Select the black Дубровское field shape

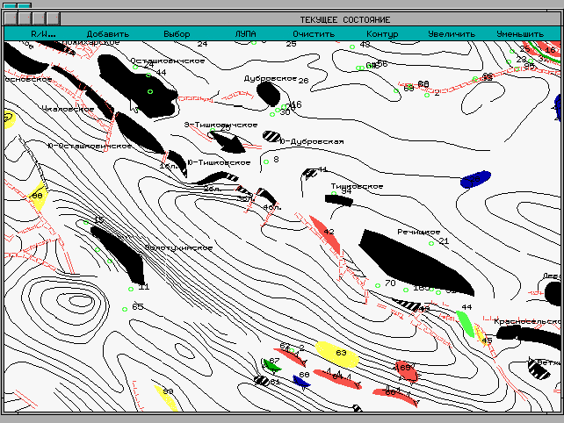(268, 96)
